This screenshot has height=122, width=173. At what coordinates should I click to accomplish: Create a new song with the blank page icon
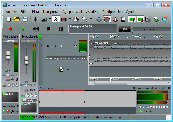(x=9, y=19)
